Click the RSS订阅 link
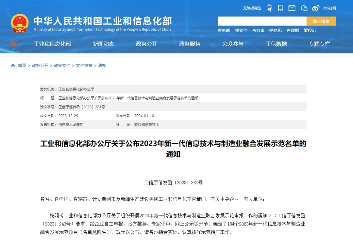Viewport: 353px width, 245px height. (x=329, y=8)
